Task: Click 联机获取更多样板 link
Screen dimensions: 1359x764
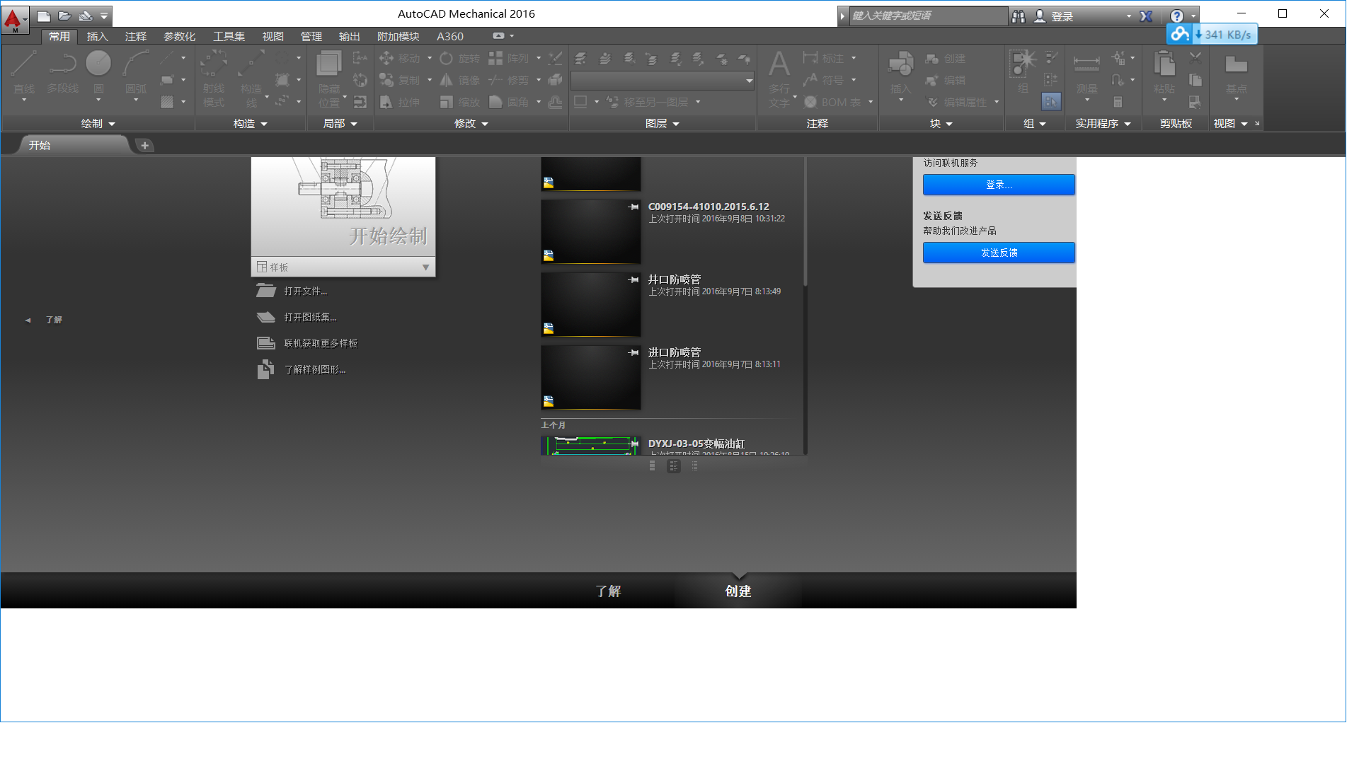Action: tap(321, 343)
